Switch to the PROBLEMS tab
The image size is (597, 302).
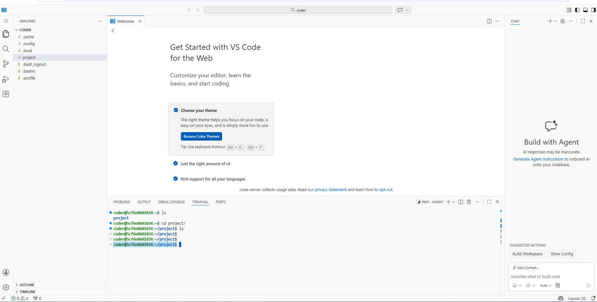[x=122, y=202]
